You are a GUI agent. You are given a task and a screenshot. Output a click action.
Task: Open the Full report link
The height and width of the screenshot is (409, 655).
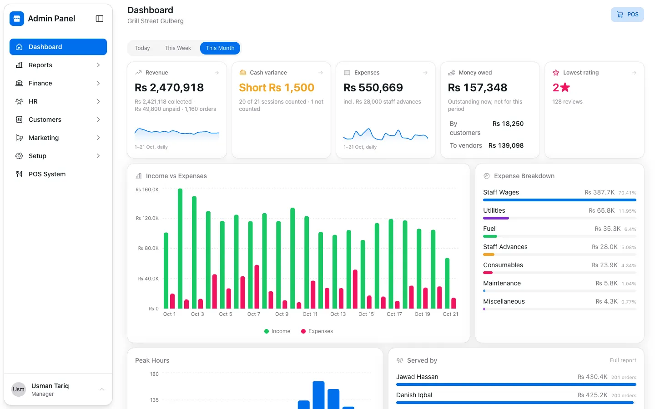tap(623, 360)
